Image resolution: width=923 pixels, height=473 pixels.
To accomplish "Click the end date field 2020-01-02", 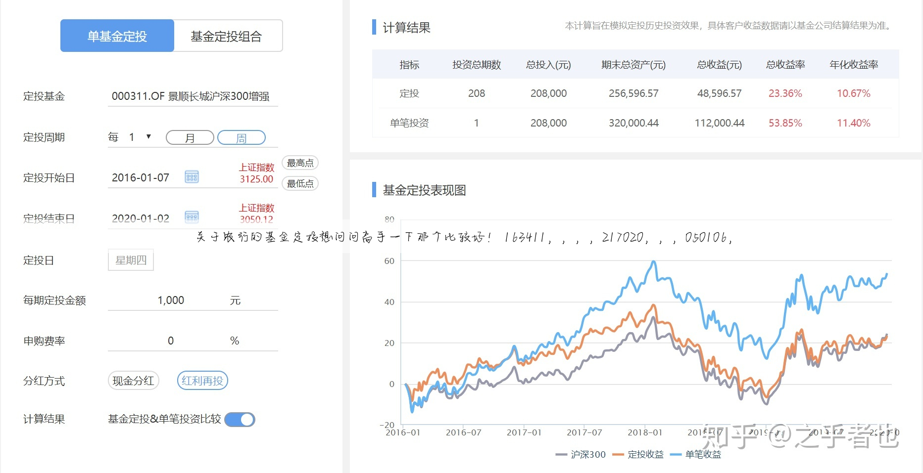I will (x=141, y=218).
